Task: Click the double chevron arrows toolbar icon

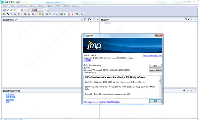Action: pos(77,14)
